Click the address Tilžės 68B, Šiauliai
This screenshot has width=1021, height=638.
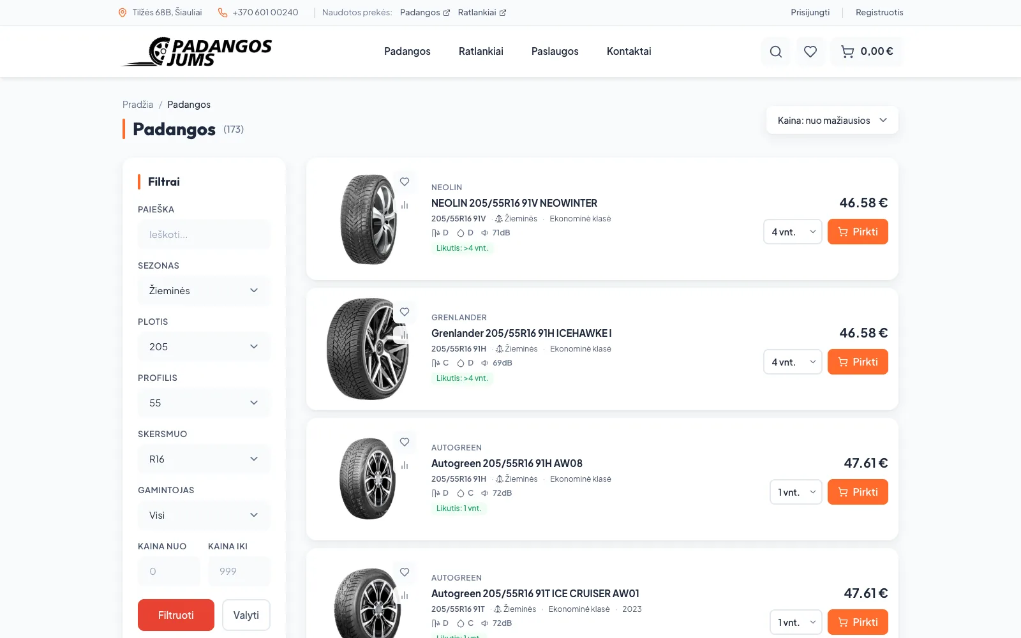click(x=167, y=13)
